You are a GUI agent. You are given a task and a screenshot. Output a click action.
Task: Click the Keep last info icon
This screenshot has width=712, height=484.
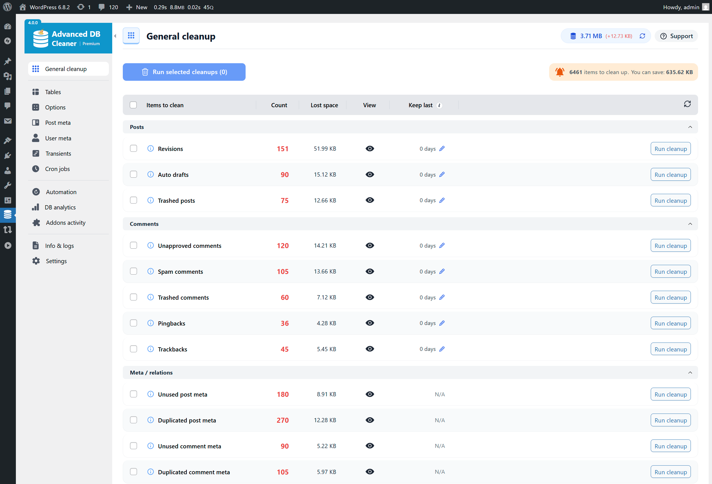pos(439,105)
